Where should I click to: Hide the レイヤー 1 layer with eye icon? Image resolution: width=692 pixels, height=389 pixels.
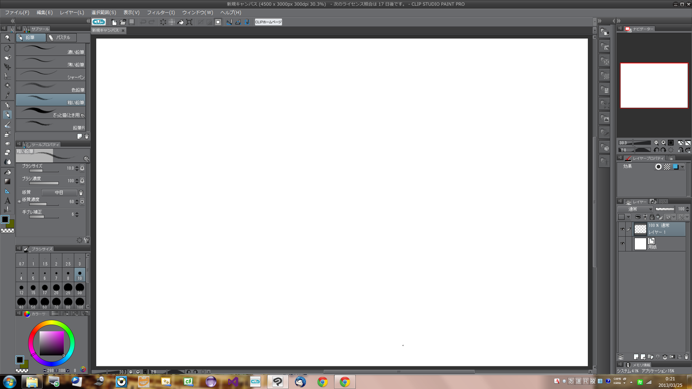(x=622, y=229)
